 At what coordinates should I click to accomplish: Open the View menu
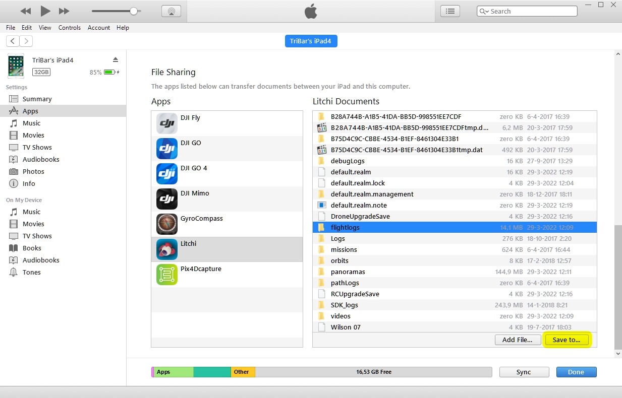click(x=45, y=28)
